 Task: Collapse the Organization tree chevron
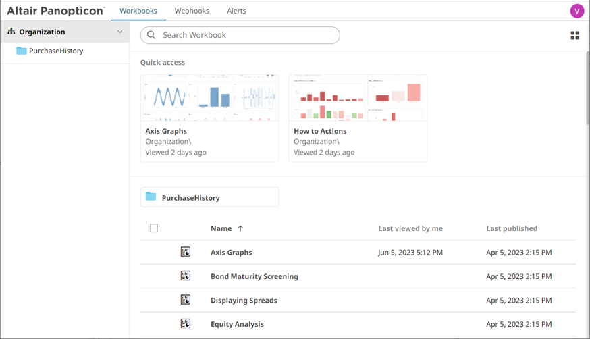[x=119, y=32]
